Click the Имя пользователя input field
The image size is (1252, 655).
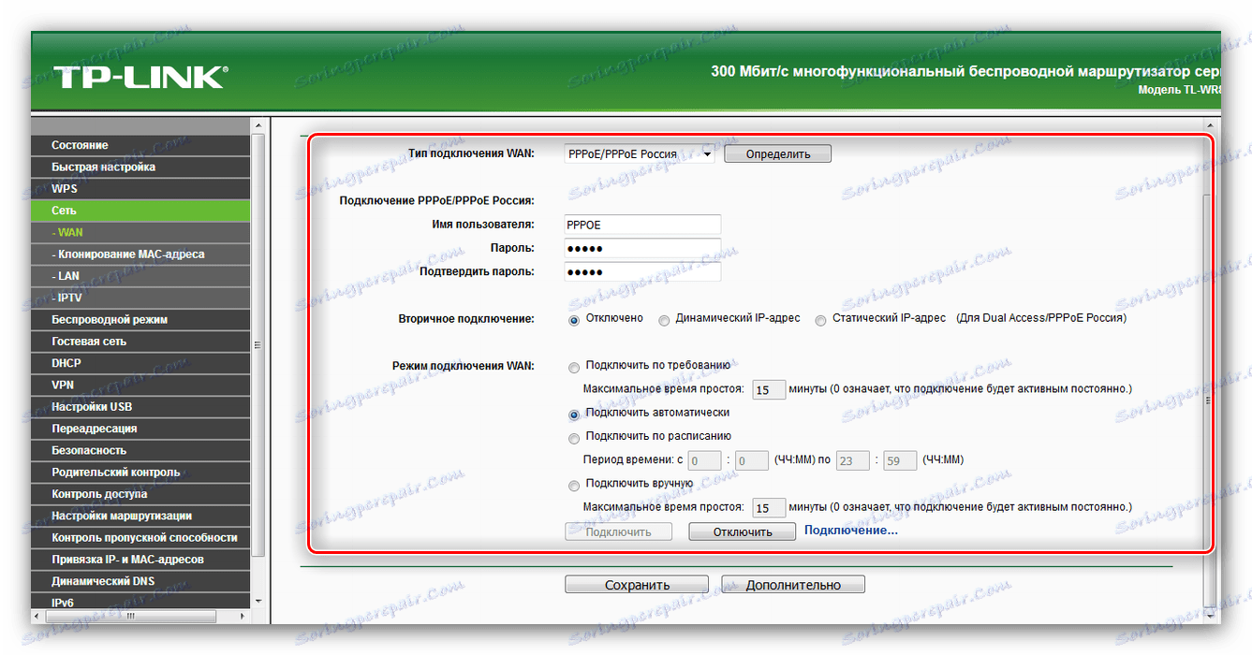click(x=642, y=225)
